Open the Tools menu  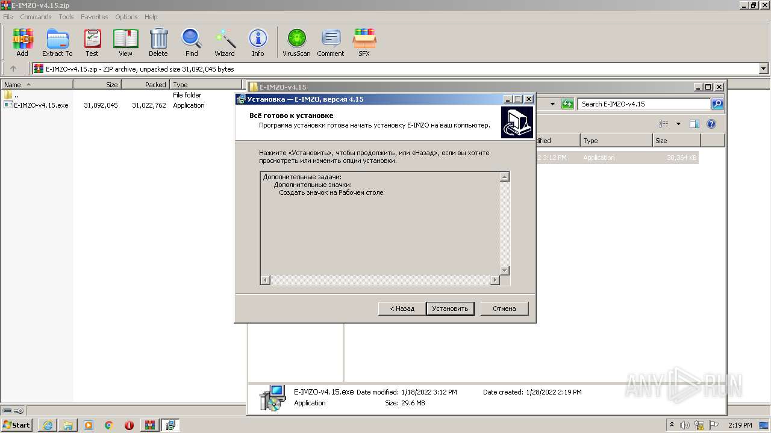[66, 17]
